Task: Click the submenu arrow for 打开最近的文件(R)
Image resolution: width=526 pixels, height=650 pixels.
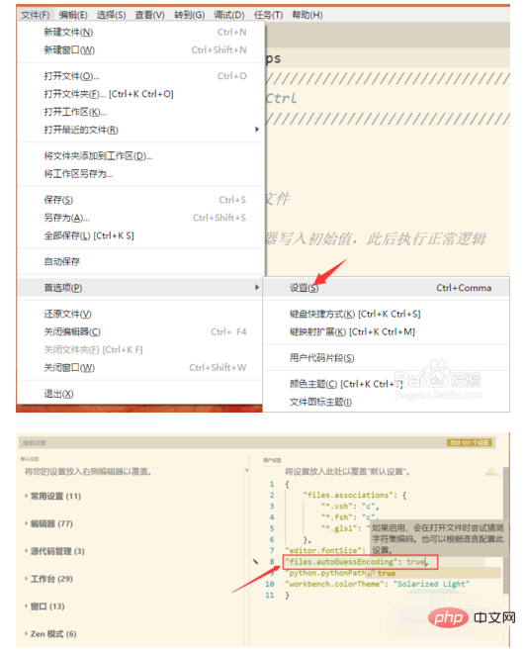Action: [257, 130]
